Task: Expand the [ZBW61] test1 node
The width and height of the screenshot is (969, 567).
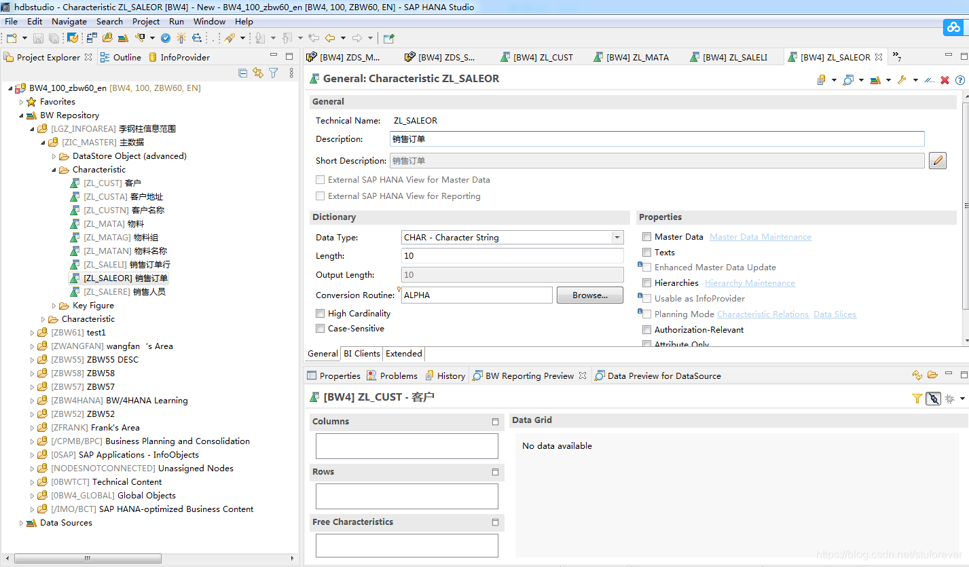Action: 32,333
